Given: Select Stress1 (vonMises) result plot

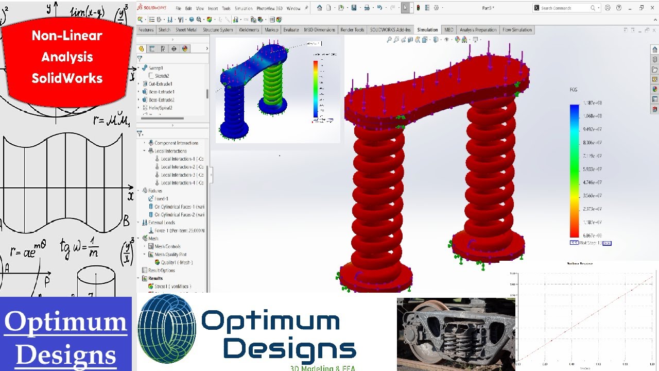Looking at the screenshot, I should [x=169, y=286].
